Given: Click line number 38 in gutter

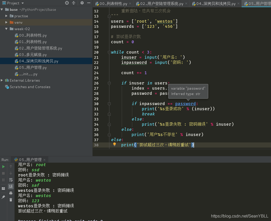Looking at the screenshot, I should pyautogui.click(x=96, y=145).
